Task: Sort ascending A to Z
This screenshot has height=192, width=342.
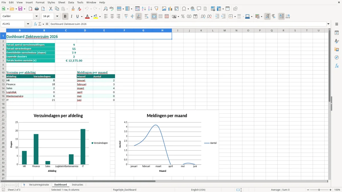Action: click(x=144, y=9)
